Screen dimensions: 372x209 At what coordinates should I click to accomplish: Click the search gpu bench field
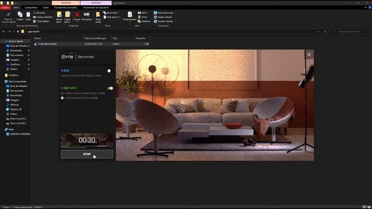tap(350, 31)
